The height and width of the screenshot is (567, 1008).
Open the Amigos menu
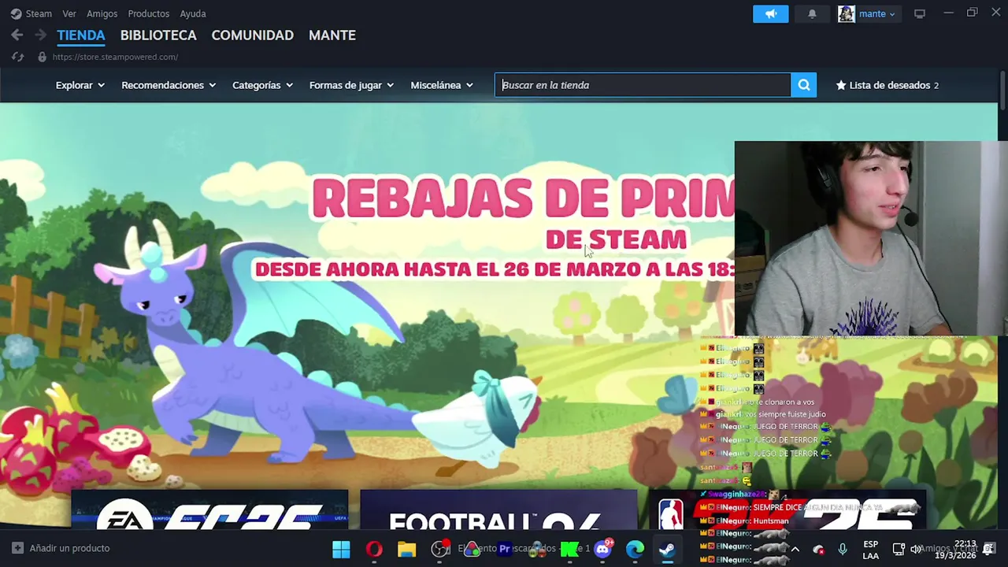click(x=102, y=13)
